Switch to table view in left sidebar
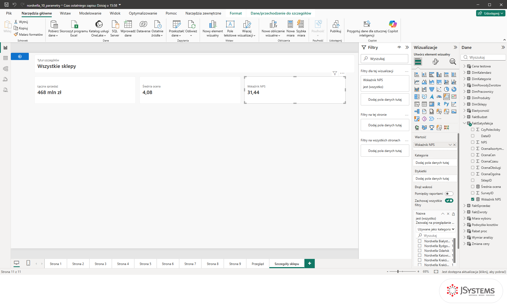This screenshot has height=307, width=507. (5, 58)
